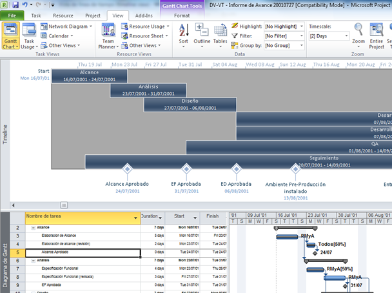
Task: Select the Análisis bar in the timeline
Action: (148, 90)
